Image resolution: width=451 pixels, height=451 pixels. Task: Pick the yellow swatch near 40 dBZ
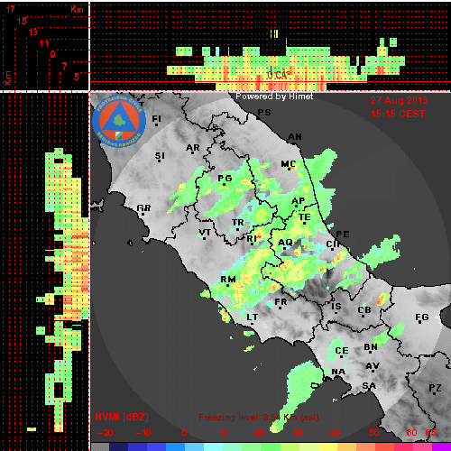[x=328, y=446]
